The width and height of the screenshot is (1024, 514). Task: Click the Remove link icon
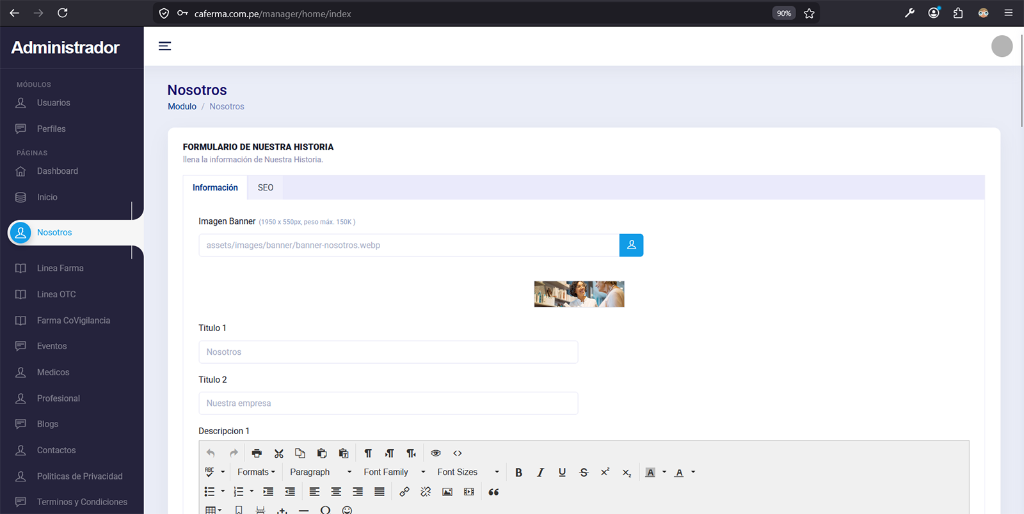426,492
